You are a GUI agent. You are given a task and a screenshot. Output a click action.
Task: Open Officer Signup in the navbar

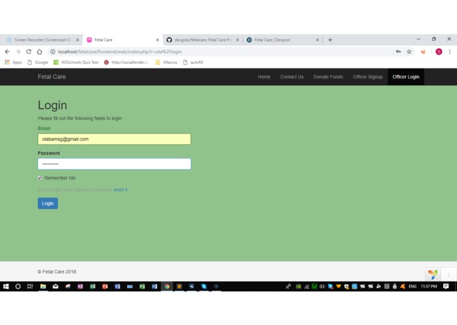pos(368,77)
